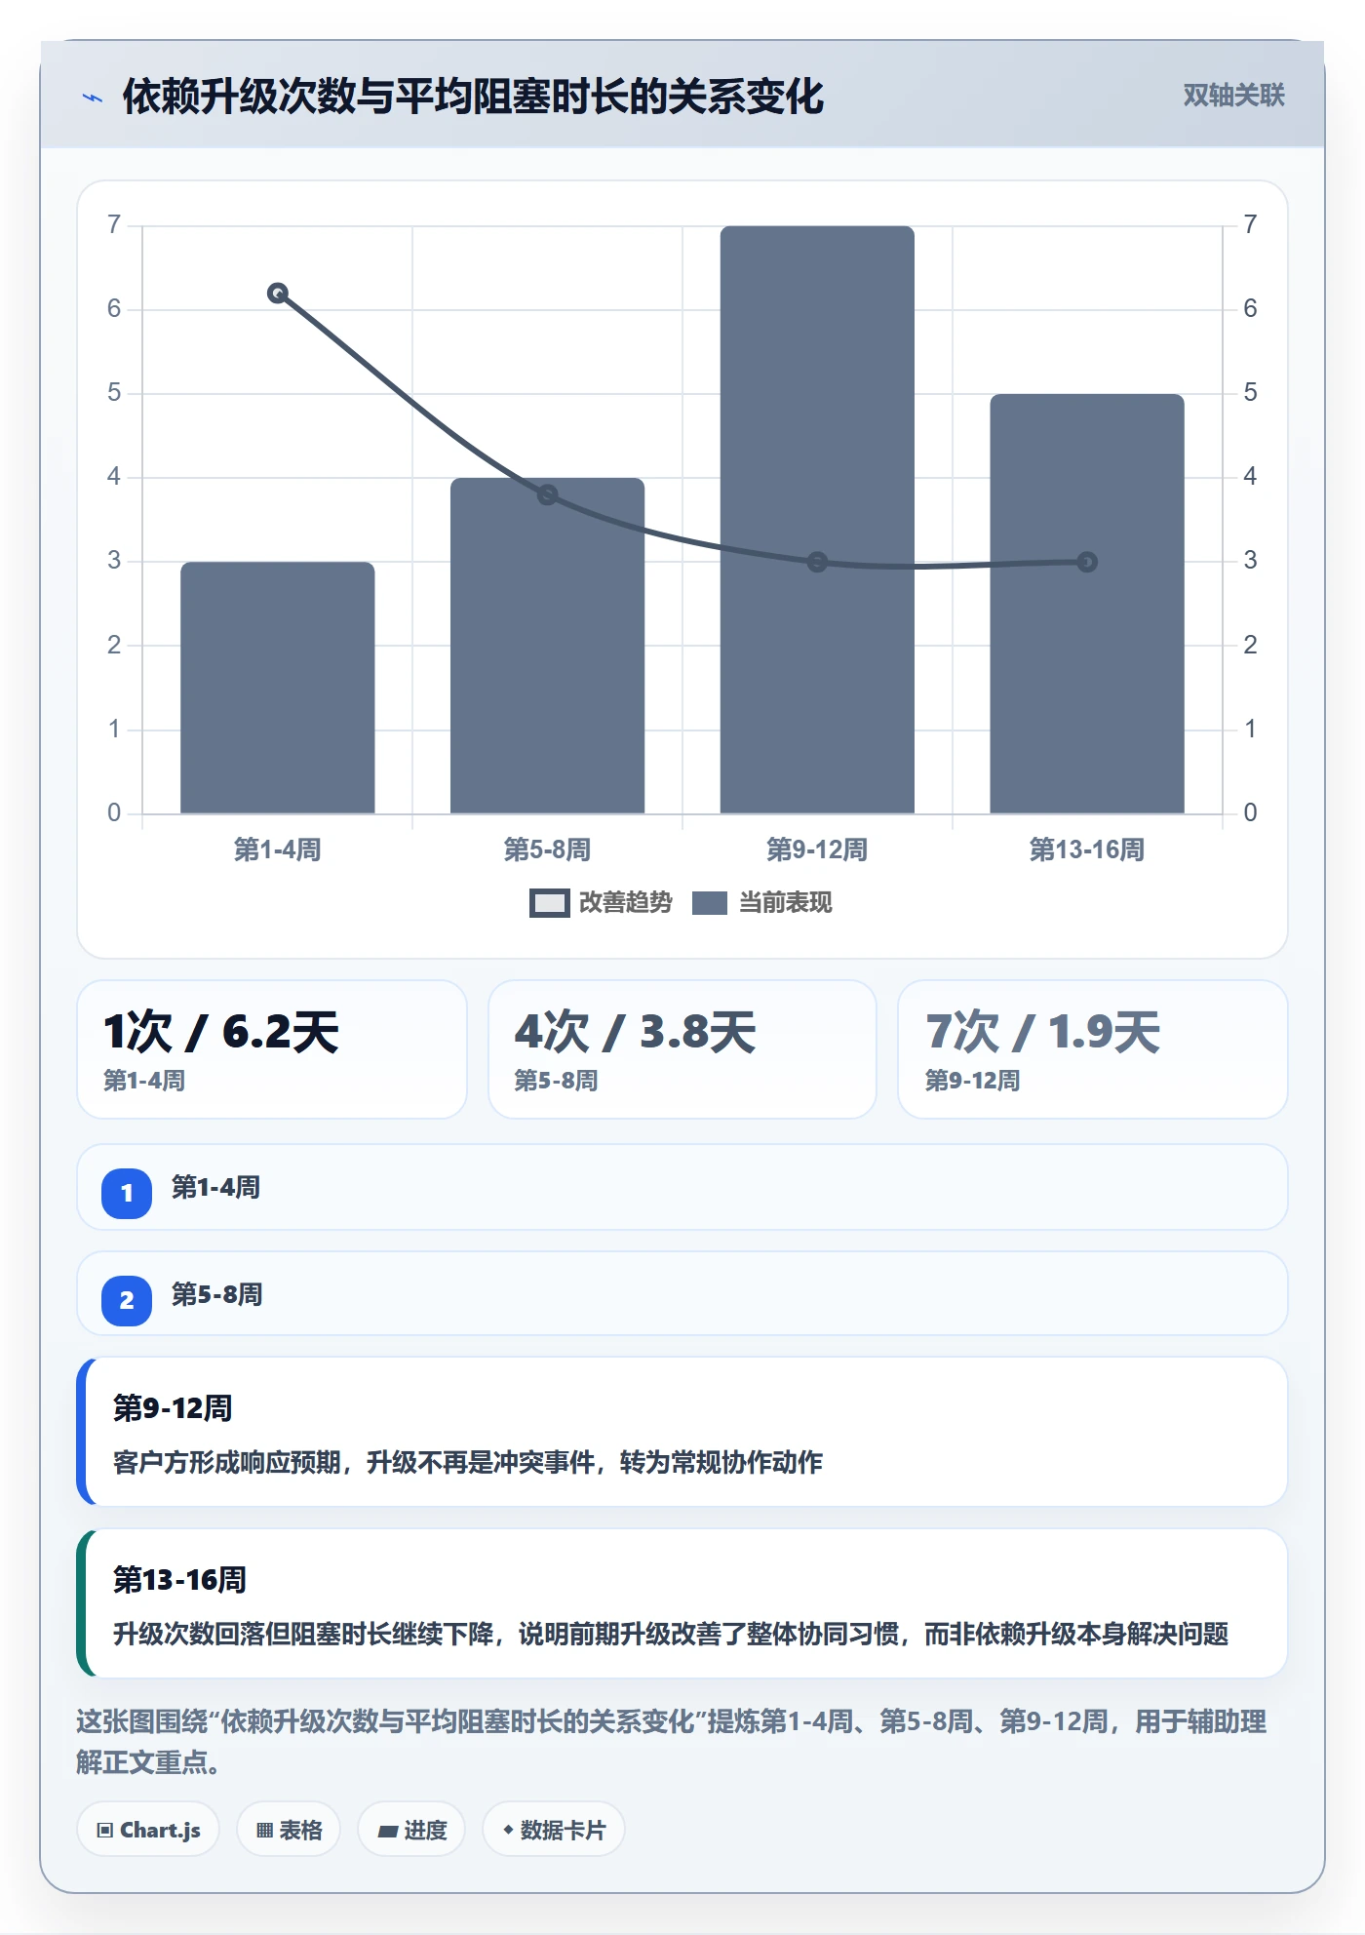Click the square icon in Chart.js chip
Screen dimensions: 1365x1935
click(104, 1831)
